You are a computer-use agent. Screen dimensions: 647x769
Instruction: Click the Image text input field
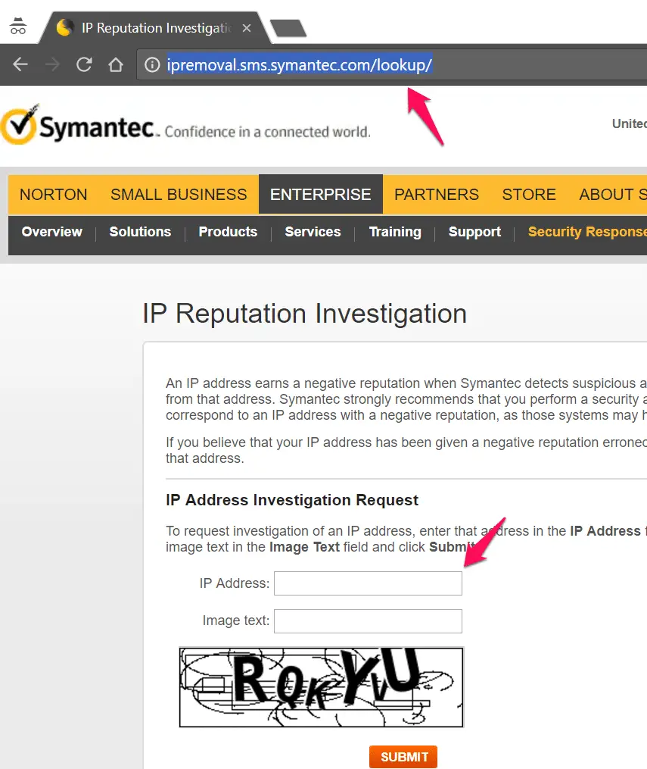[x=368, y=621]
